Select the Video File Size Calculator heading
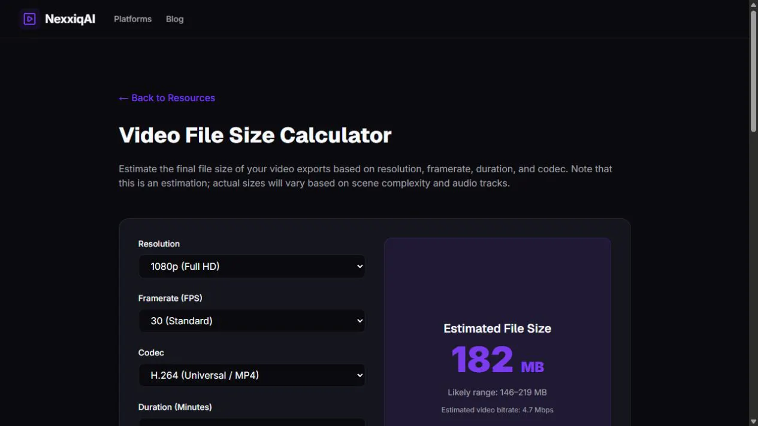This screenshot has width=758, height=426. [255, 135]
